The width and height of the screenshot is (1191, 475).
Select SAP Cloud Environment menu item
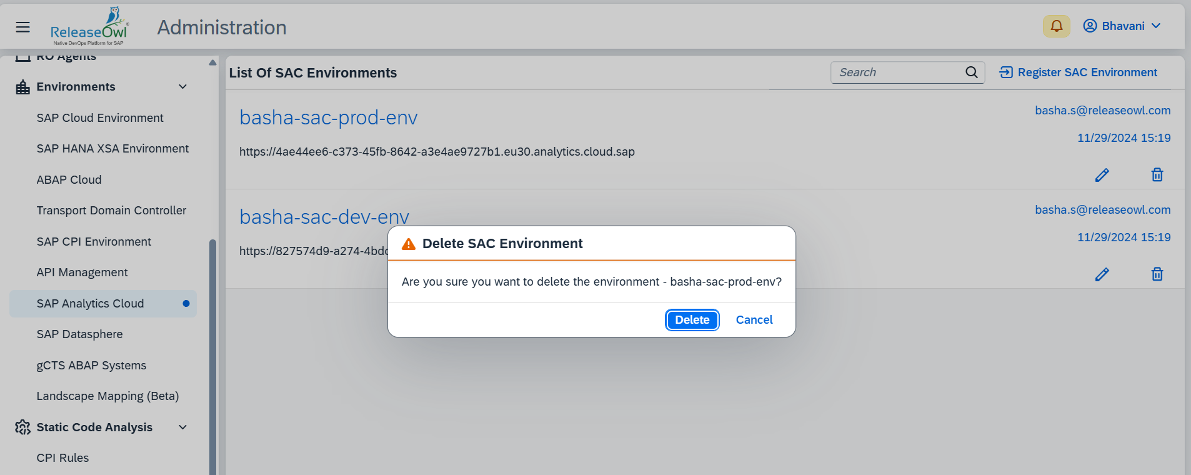pyautogui.click(x=100, y=118)
